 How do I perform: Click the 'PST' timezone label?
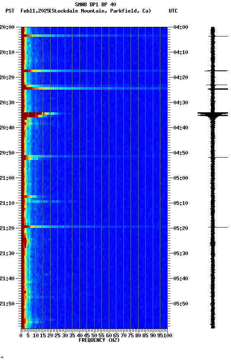(10, 11)
